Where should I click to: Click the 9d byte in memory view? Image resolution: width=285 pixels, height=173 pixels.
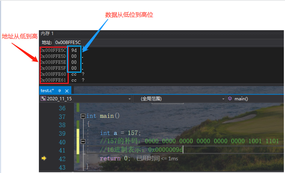click(74, 50)
